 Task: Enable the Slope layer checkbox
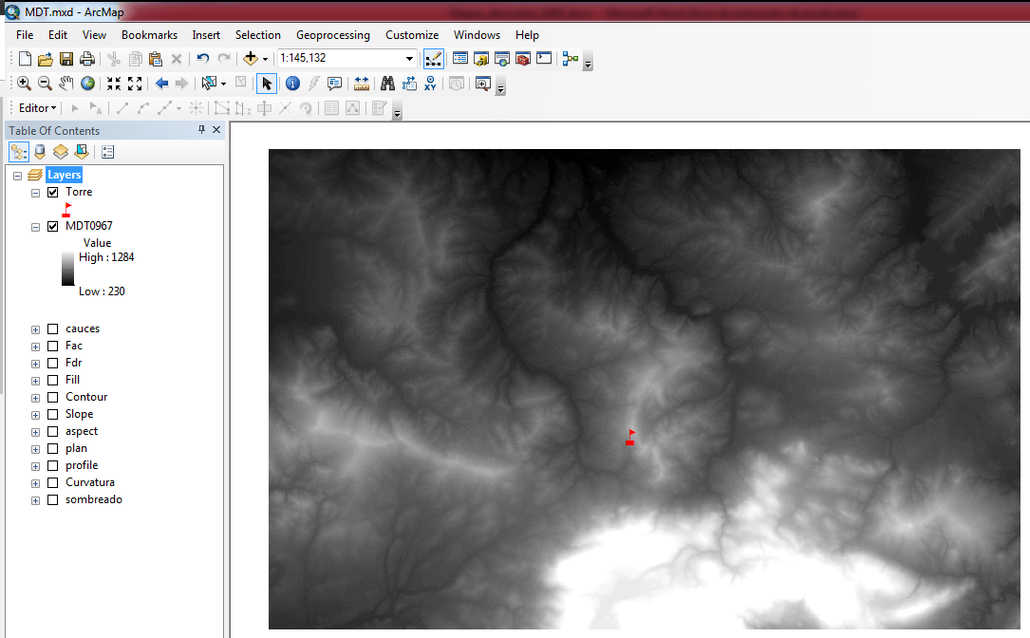pos(53,414)
